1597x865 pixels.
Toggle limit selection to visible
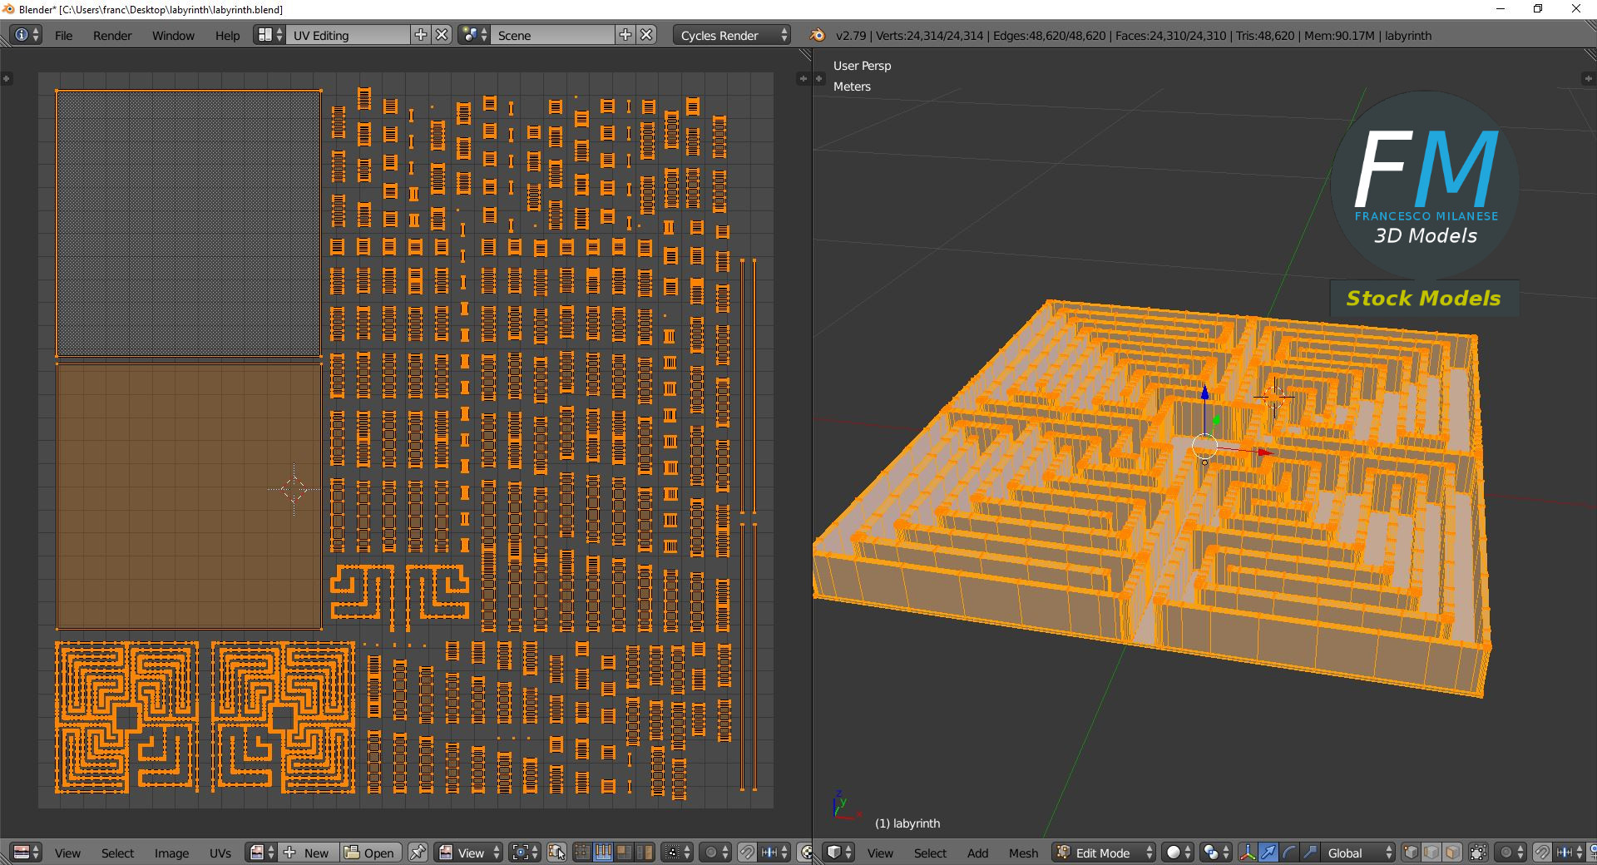click(x=1478, y=853)
